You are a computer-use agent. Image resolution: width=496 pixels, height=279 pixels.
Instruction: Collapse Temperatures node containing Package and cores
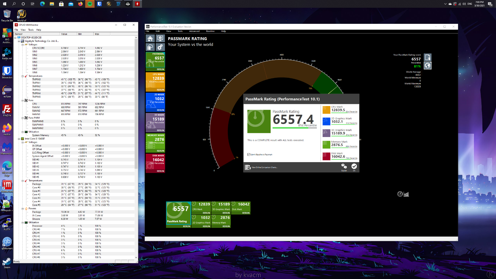[23, 181]
